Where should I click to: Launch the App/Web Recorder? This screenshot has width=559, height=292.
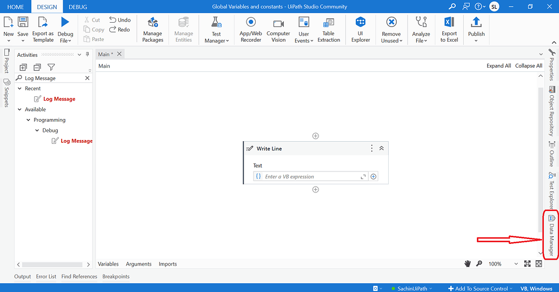251,30
